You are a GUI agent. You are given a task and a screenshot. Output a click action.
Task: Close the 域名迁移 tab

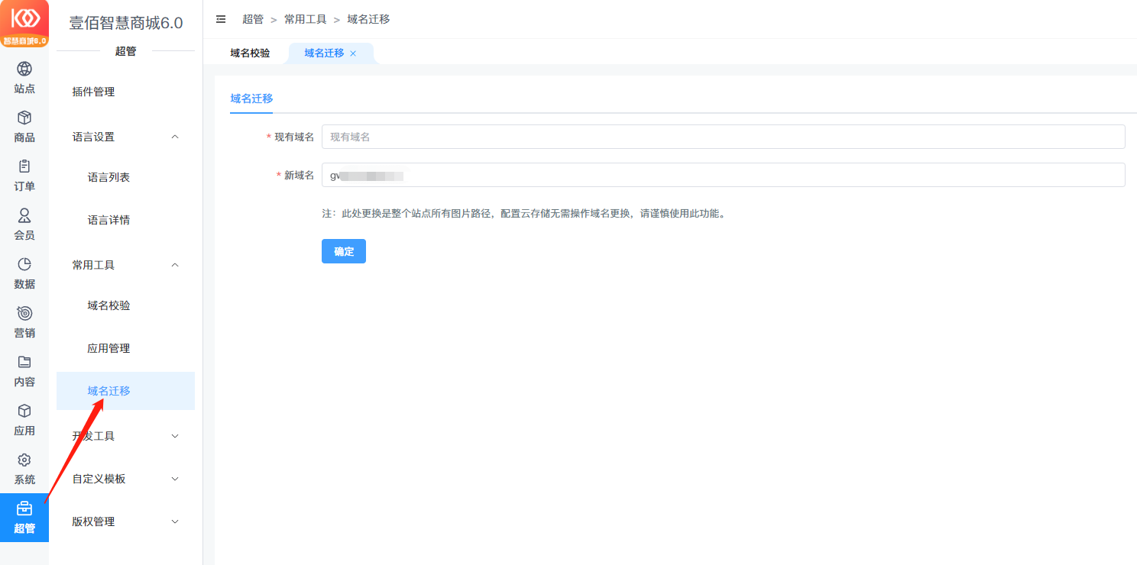click(x=353, y=53)
